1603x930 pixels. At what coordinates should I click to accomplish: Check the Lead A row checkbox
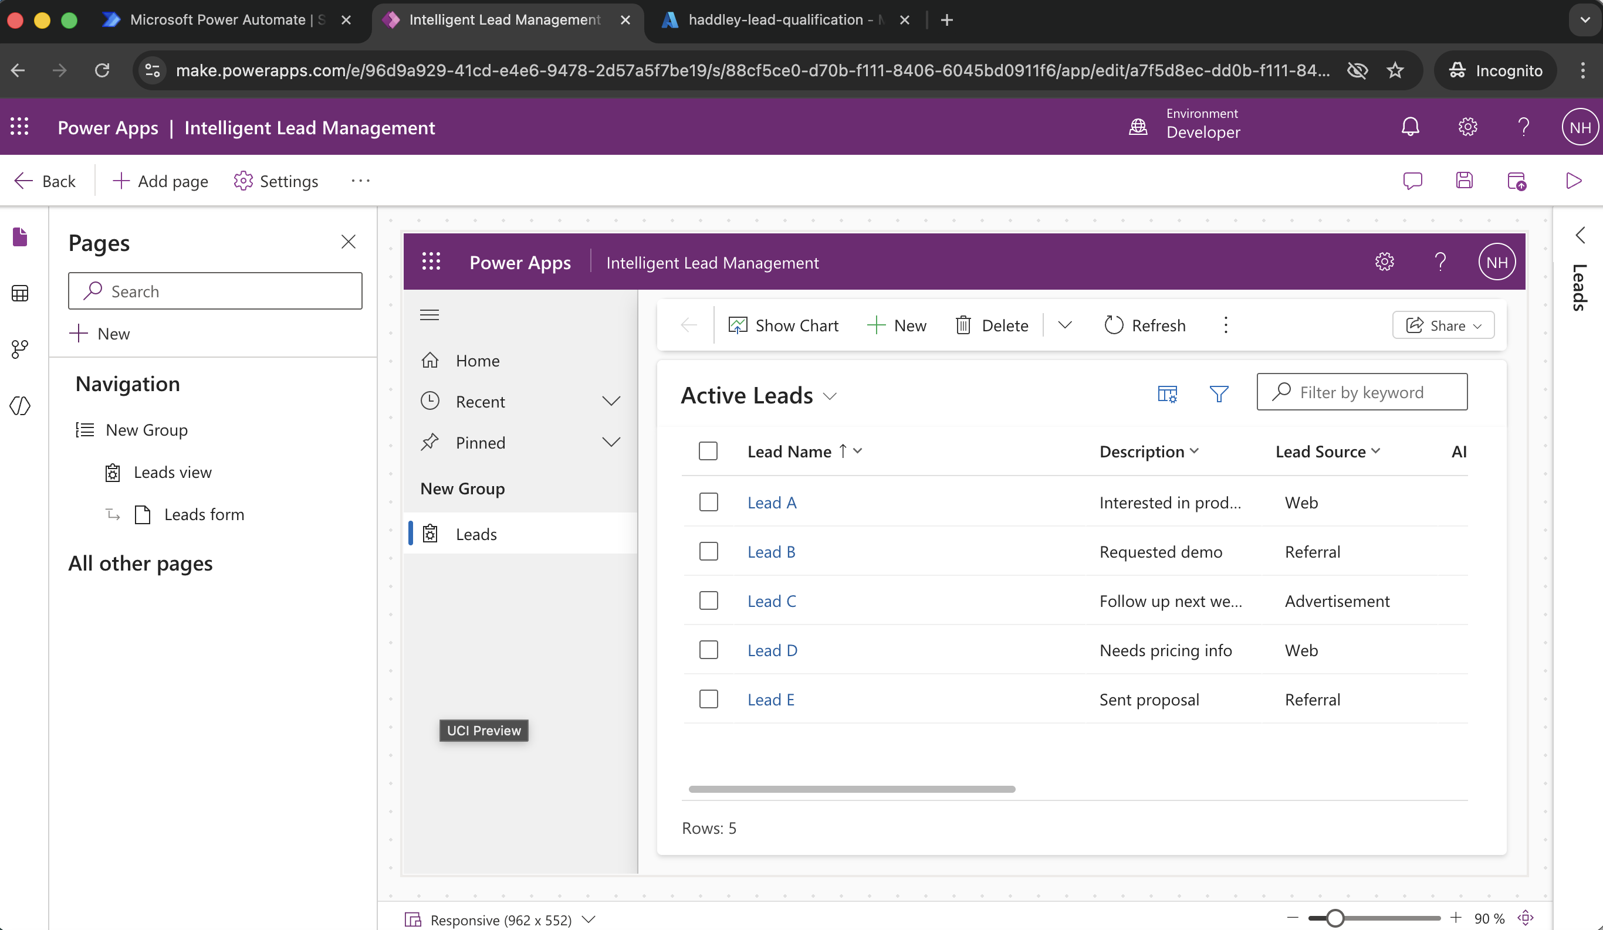tap(708, 502)
